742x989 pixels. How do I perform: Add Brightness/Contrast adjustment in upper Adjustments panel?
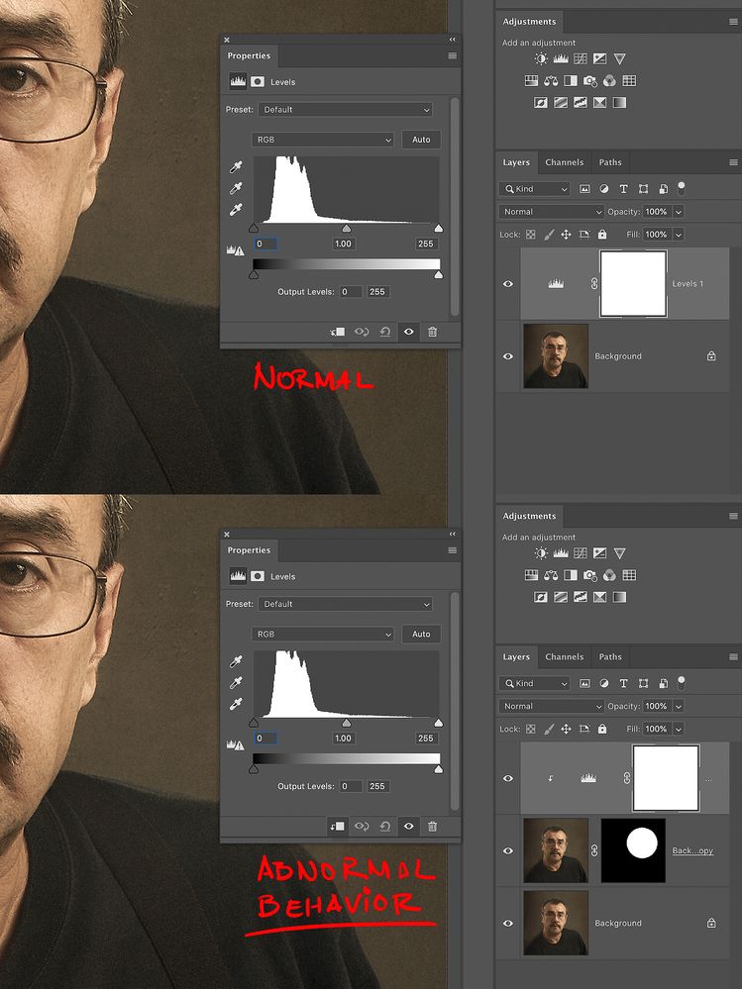point(541,58)
